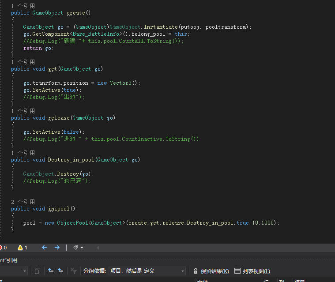Screen dimensions: 335x282
Task: Click the release method name in its declaration
Action: click(x=59, y=118)
